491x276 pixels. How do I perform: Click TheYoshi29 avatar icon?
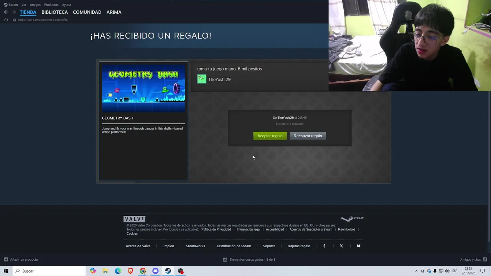[x=201, y=79]
